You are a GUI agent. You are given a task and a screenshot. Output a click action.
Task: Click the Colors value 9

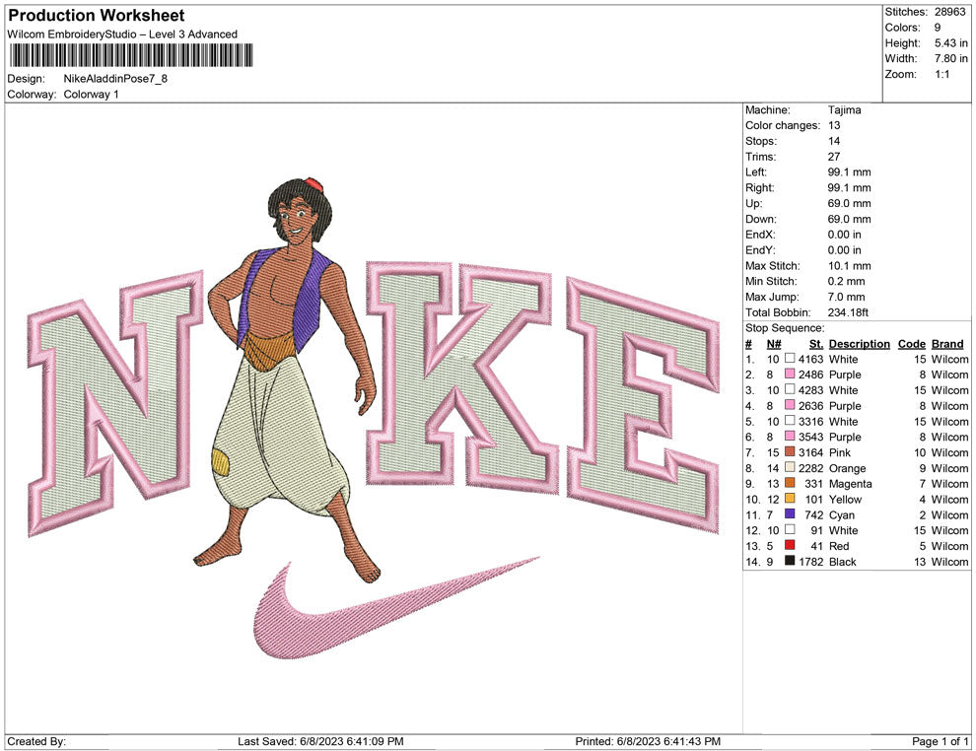click(938, 28)
